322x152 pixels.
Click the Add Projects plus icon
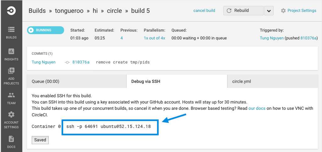coord(11,71)
